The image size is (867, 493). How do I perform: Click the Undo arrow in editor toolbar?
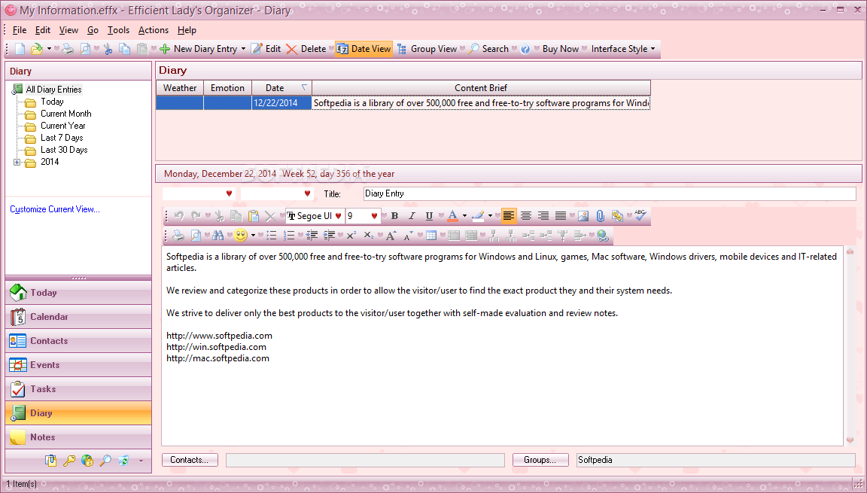tap(178, 216)
